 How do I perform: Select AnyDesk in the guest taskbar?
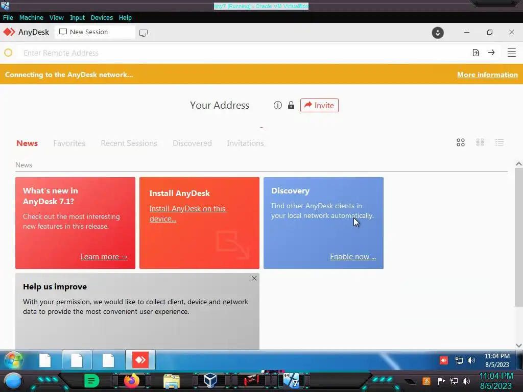tap(140, 360)
